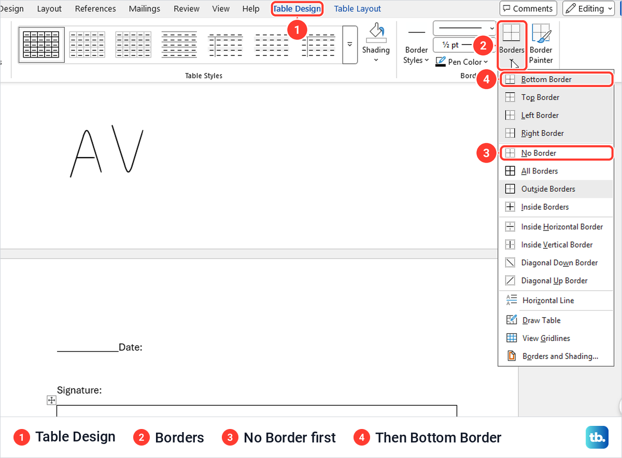Choose No Border from the menu

[557, 153]
